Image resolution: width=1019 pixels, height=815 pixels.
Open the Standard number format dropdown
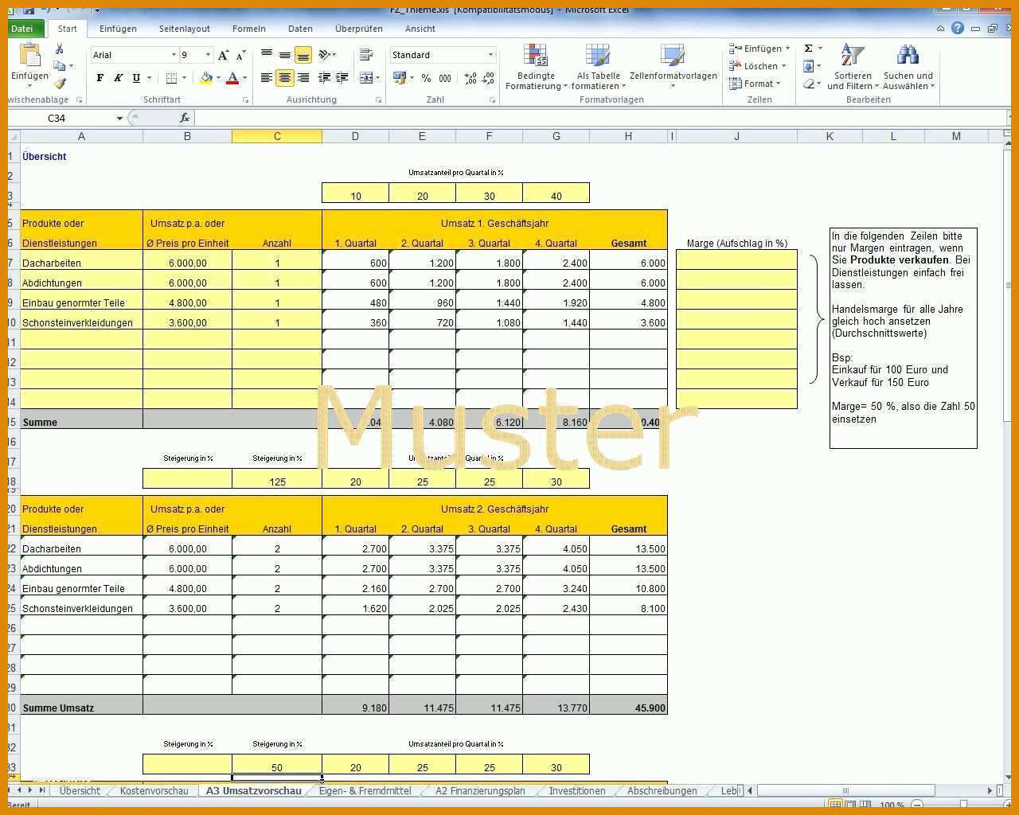click(x=490, y=55)
